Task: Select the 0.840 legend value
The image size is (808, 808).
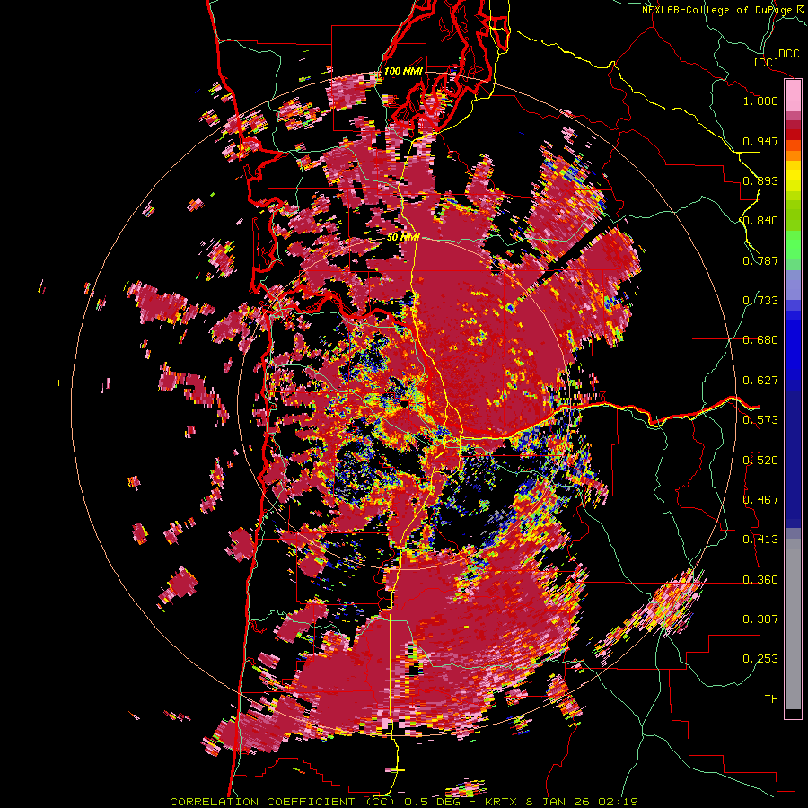Action: pyautogui.click(x=760, y=221)
